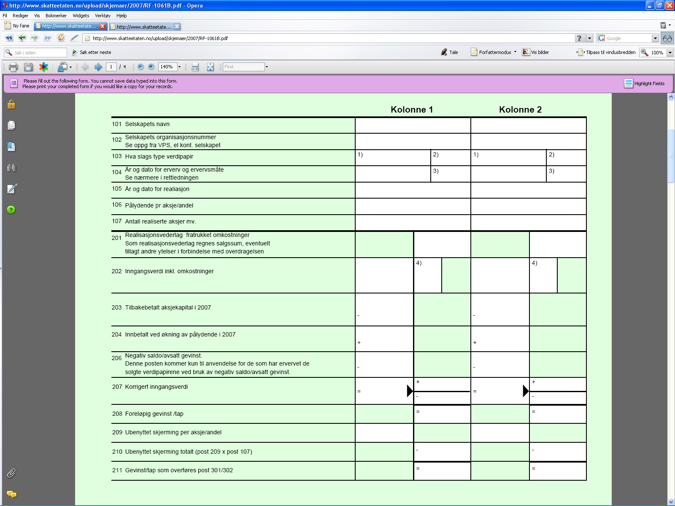The width and height of the screenshot is (675, 506).
Task: Open email tool dropdown arrow
Action: (x=70, y=67)
